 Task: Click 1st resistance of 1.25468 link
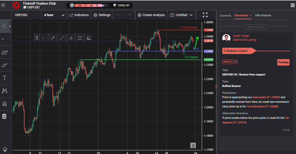262,106
